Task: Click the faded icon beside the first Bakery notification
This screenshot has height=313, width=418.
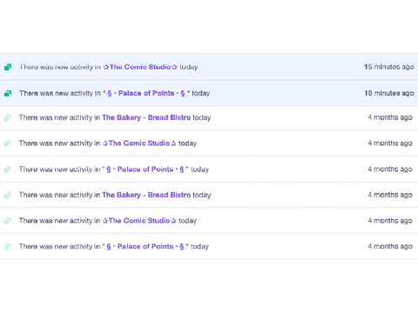Action: [8, 117]
